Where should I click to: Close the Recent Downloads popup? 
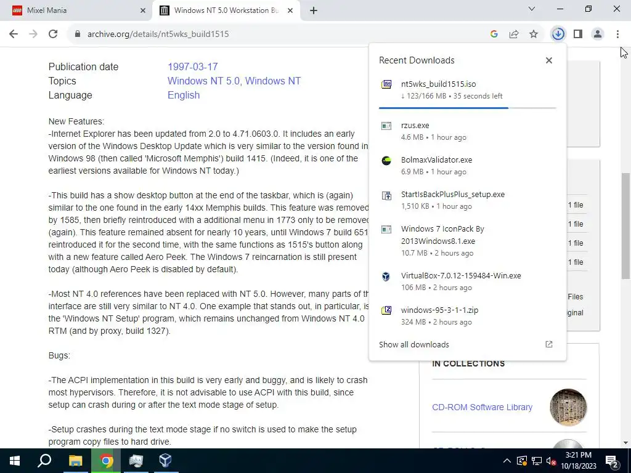tap(549, 60)
